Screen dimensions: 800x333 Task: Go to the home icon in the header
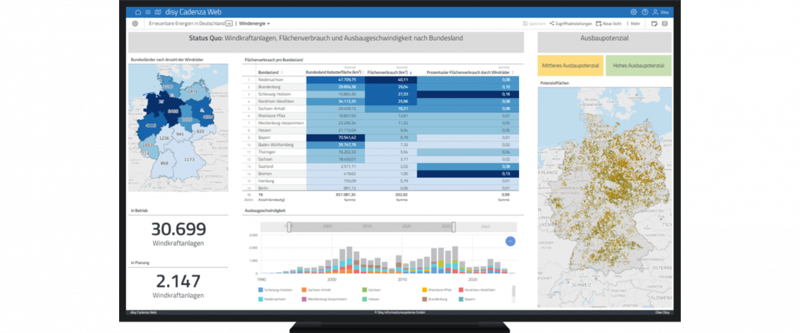(x=138, y=12)
